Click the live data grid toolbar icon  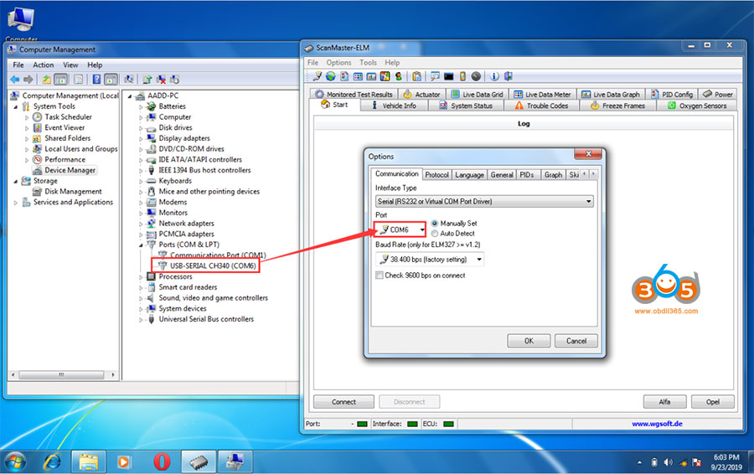[358, 76]
